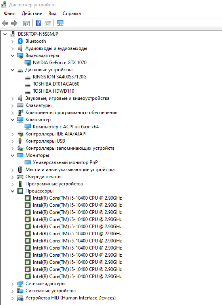This screenshot has width=222, height=305.
Task: Open the Help question-mark toolbar icon
Action: [38, 23]
